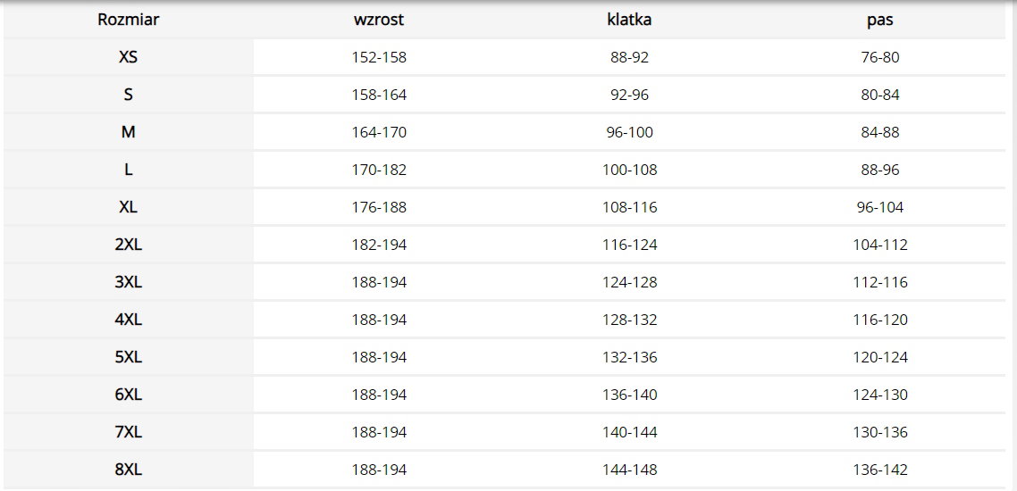Click the 7XL size label
The width and height of the screenshot is (1017, 491).
pos(129,433)
